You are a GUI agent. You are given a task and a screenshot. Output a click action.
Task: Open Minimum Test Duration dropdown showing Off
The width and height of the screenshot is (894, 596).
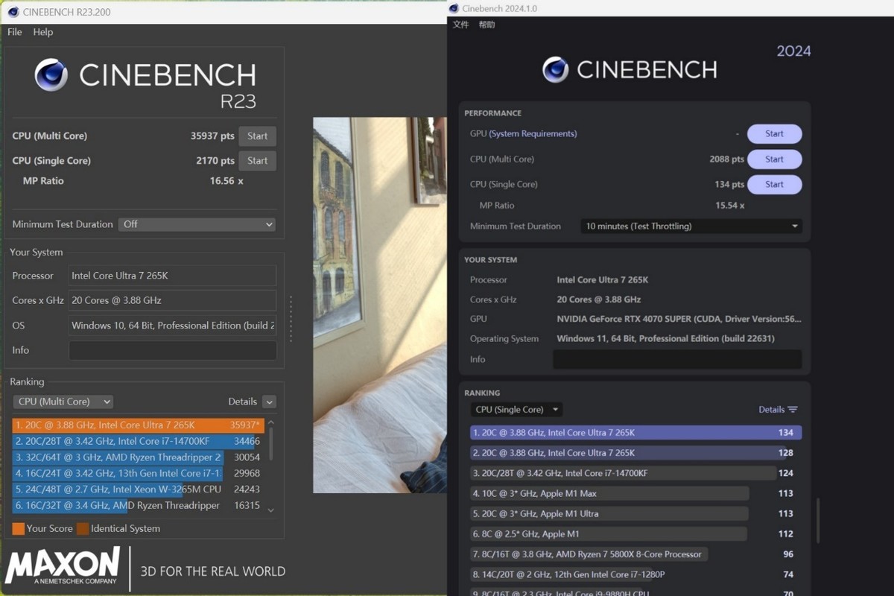pos(197,224)
